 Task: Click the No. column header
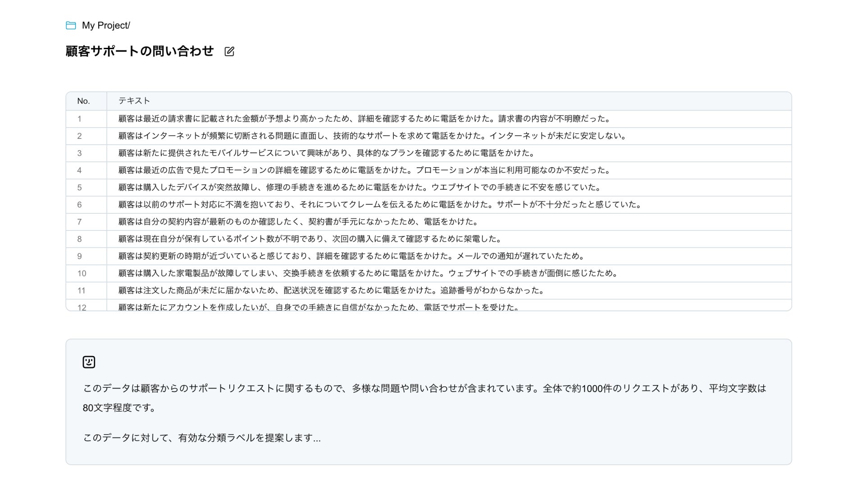click(x=83, y=101)
